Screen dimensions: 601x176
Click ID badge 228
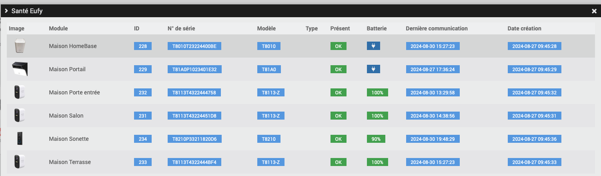pyautogui.click(x=143, y=46)
